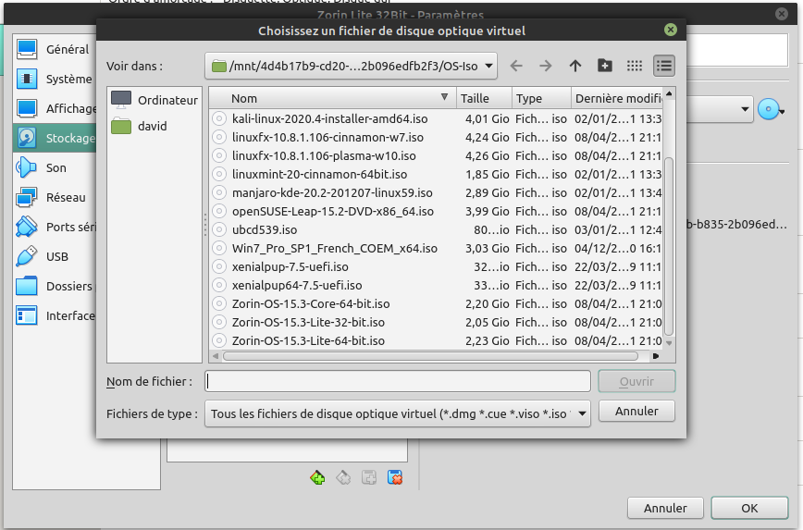This screenshot has width=803, height=530.
Task: Select Zorin-OS-15.3-Lite-32-bit.iso file
Action: (x=308, y=322)
